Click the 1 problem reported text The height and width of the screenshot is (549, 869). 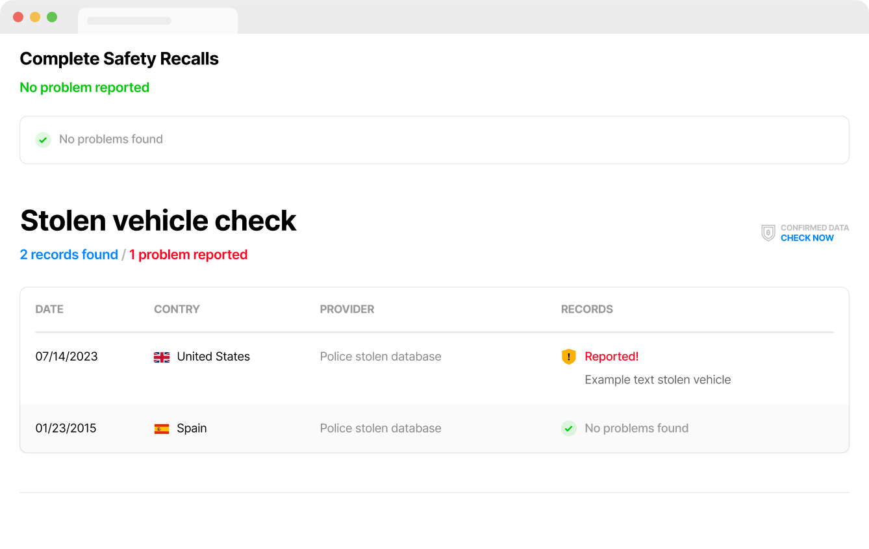point(188,255)
